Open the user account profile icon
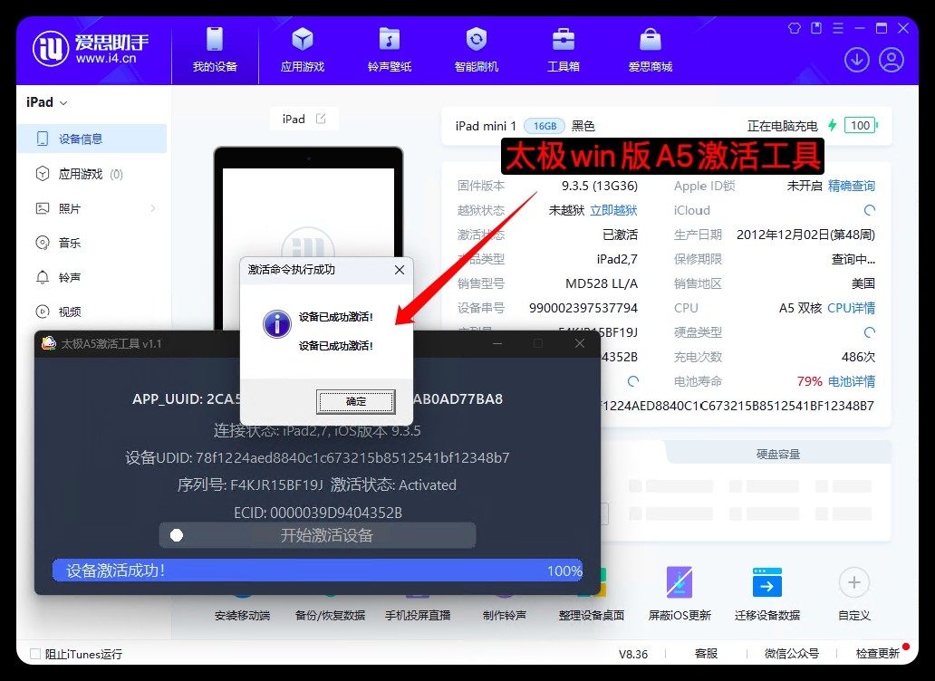The width and height of the screenshot is (935, 681). (x=892, y=60)
